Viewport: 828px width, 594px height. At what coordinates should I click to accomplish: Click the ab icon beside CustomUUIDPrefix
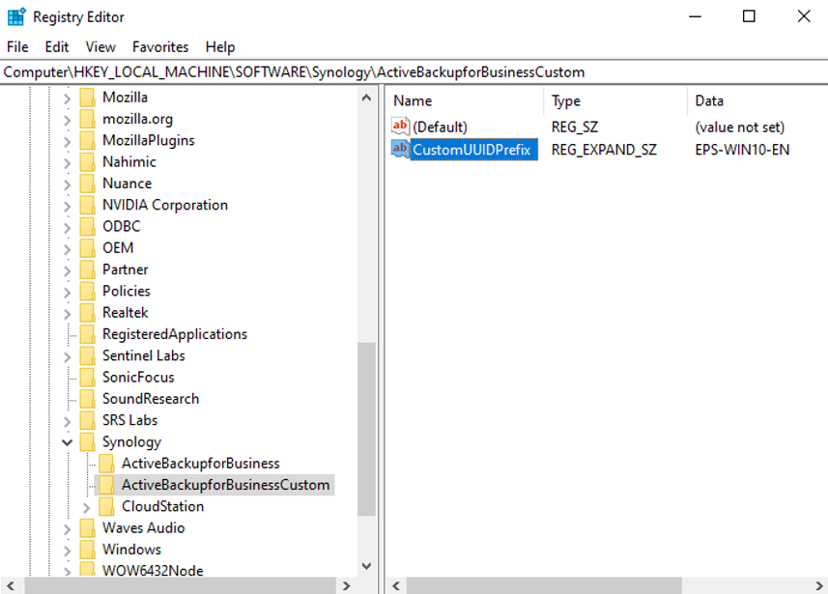400,149
